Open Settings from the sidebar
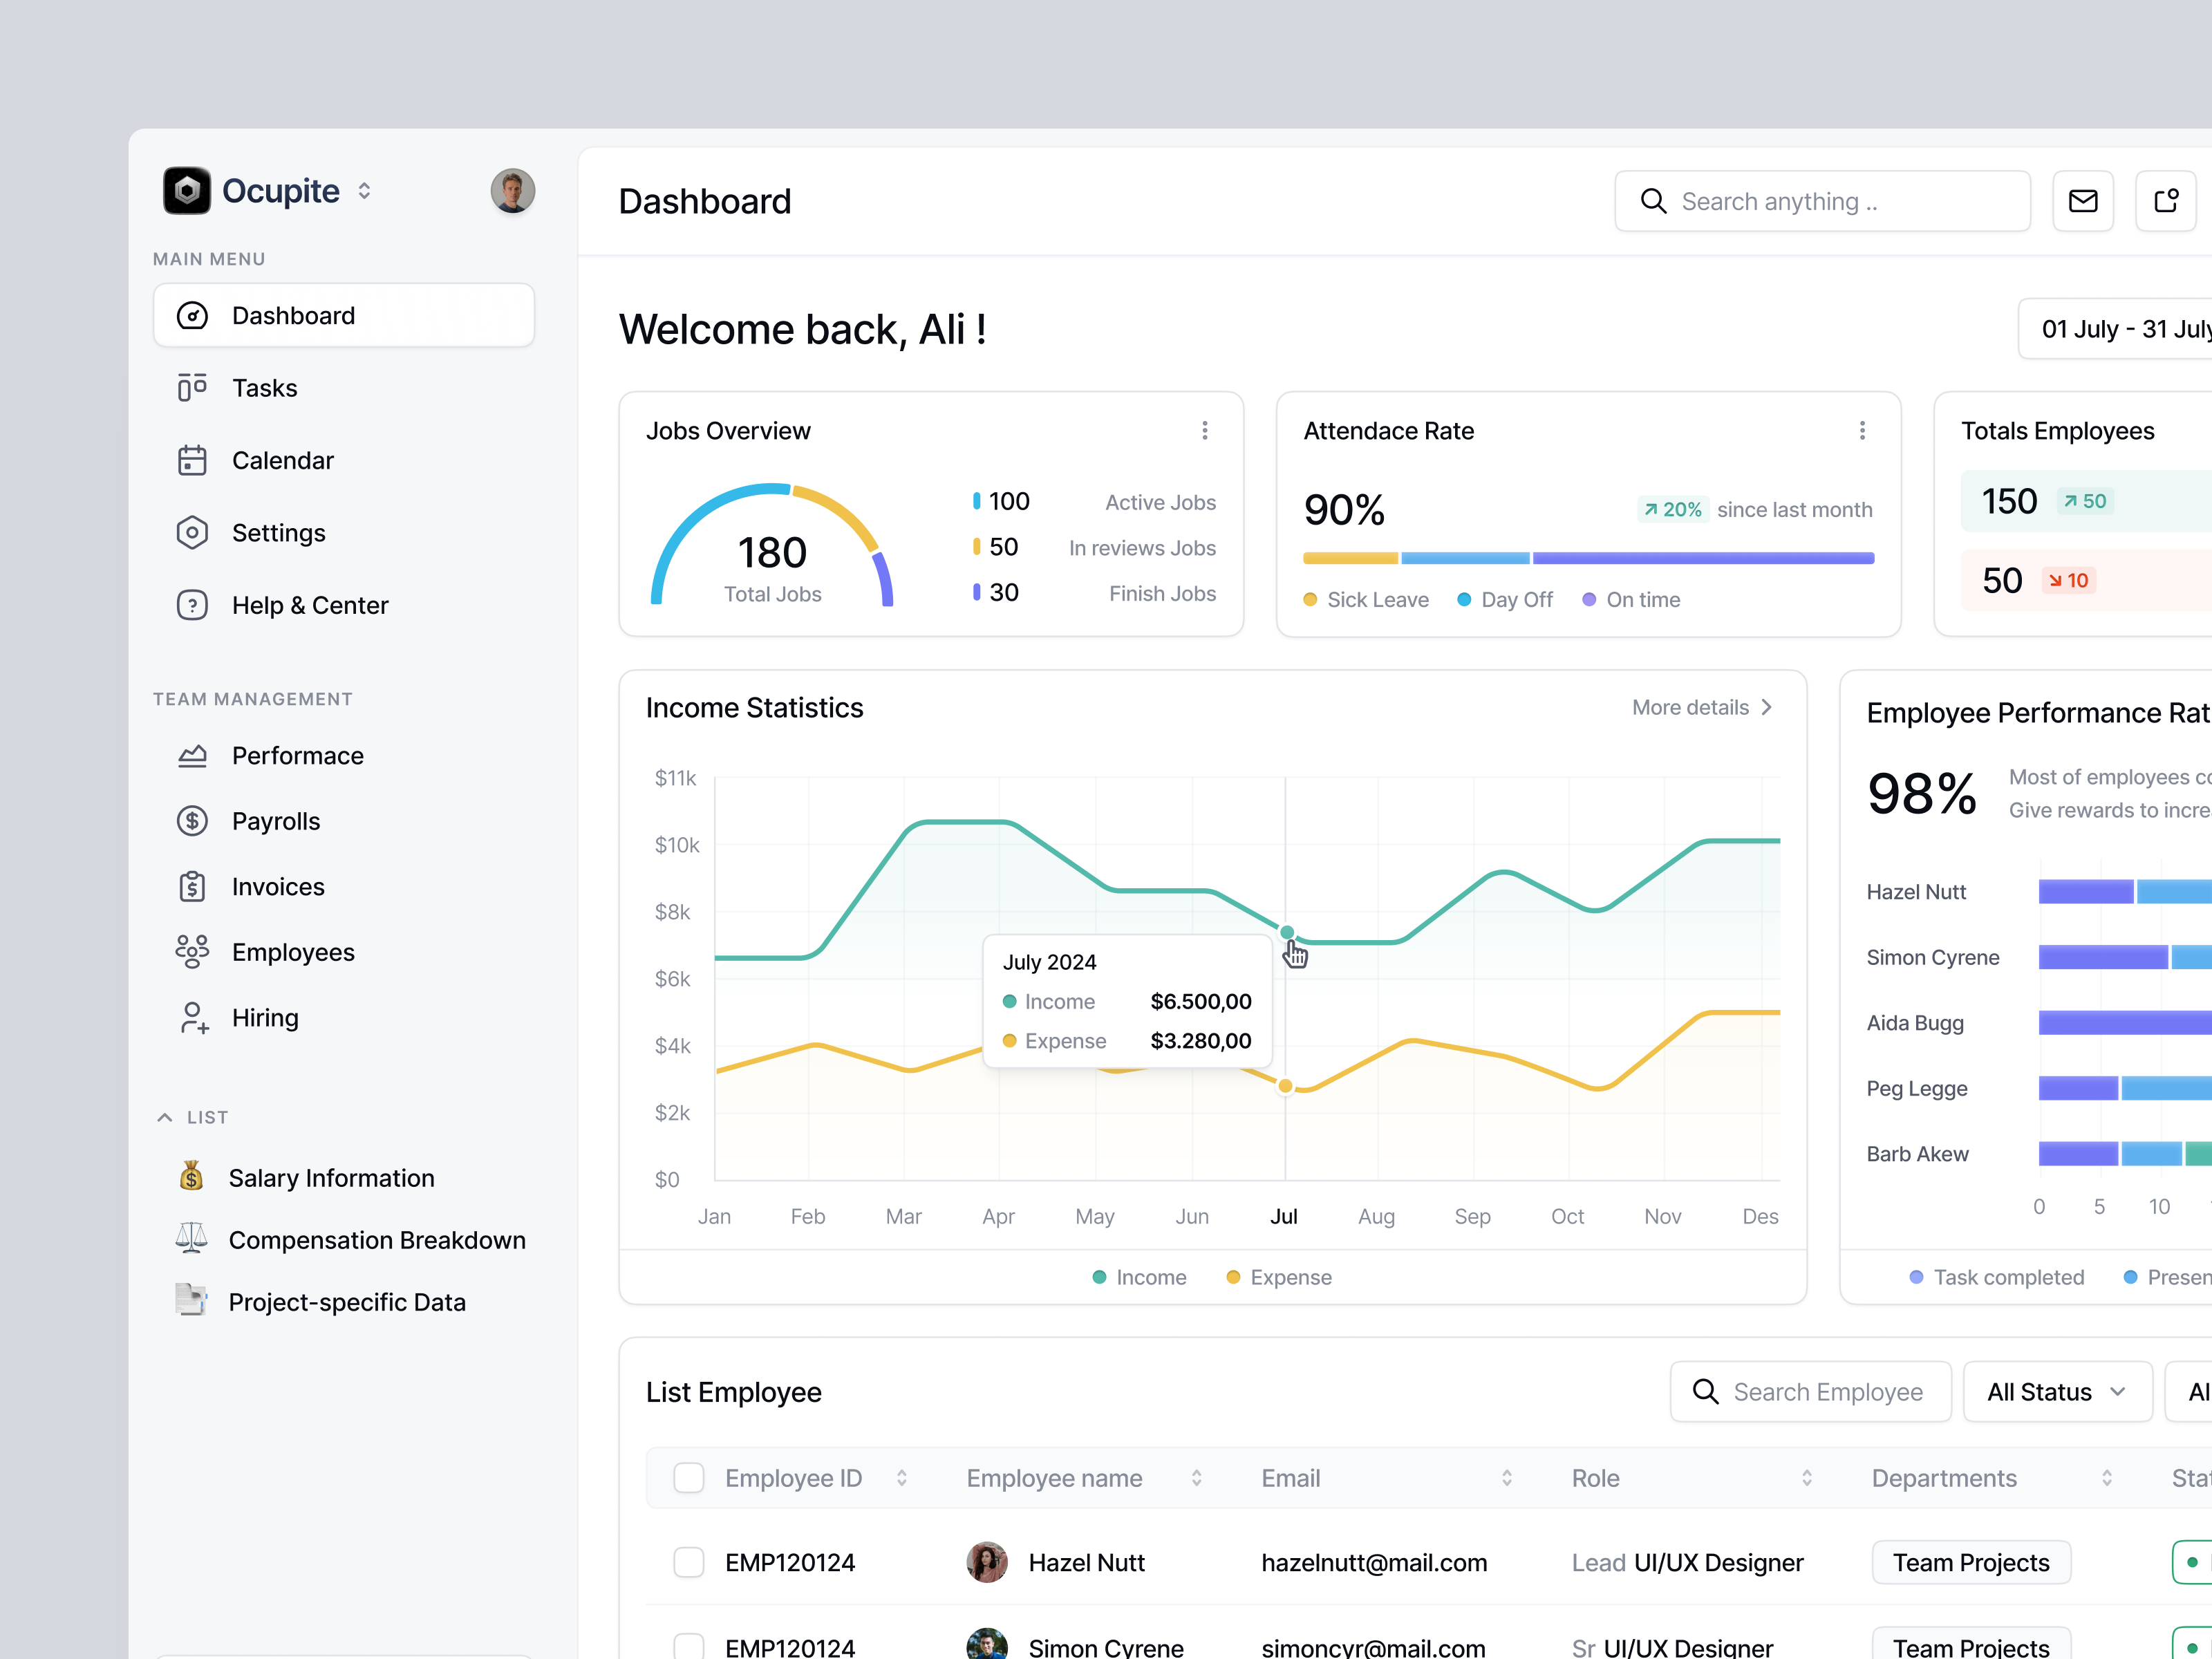This screenshot has width=2212, height=1659. coord(278,532)
